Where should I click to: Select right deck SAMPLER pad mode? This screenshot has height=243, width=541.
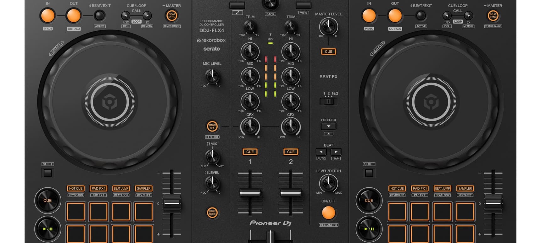click(465, 188)
